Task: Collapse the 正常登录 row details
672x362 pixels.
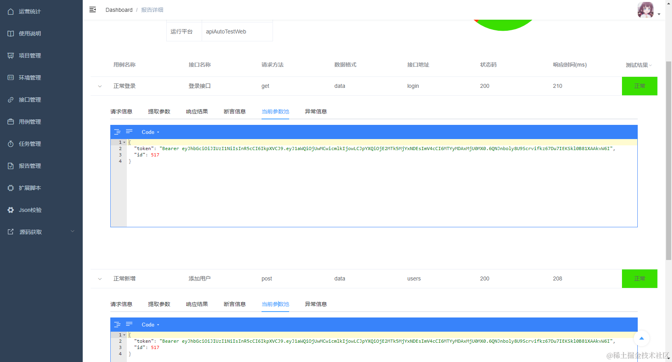Action: 100,86
